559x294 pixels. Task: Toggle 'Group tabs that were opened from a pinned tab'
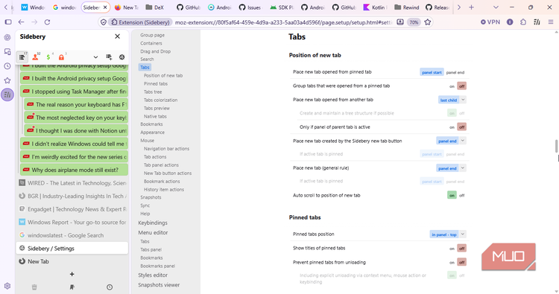click(x=457, y=86)
